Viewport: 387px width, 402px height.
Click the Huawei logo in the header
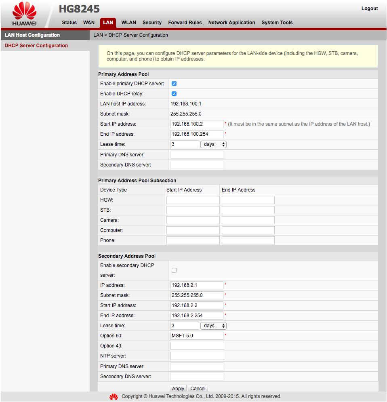[24, 14]
